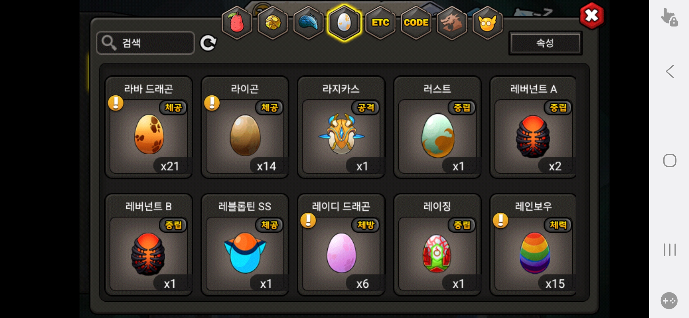689x318 pixels.
Task: Tap the Android back navigation arrow
Action: pyautogui.click(x=670, y=72)
